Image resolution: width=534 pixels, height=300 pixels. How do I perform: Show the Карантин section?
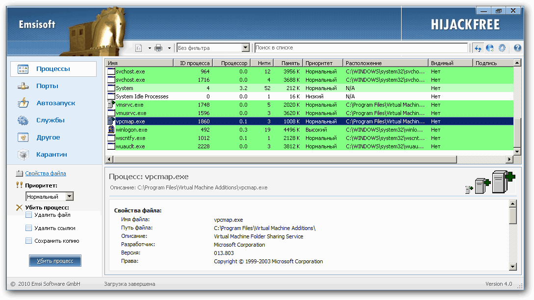coord(52,155)
